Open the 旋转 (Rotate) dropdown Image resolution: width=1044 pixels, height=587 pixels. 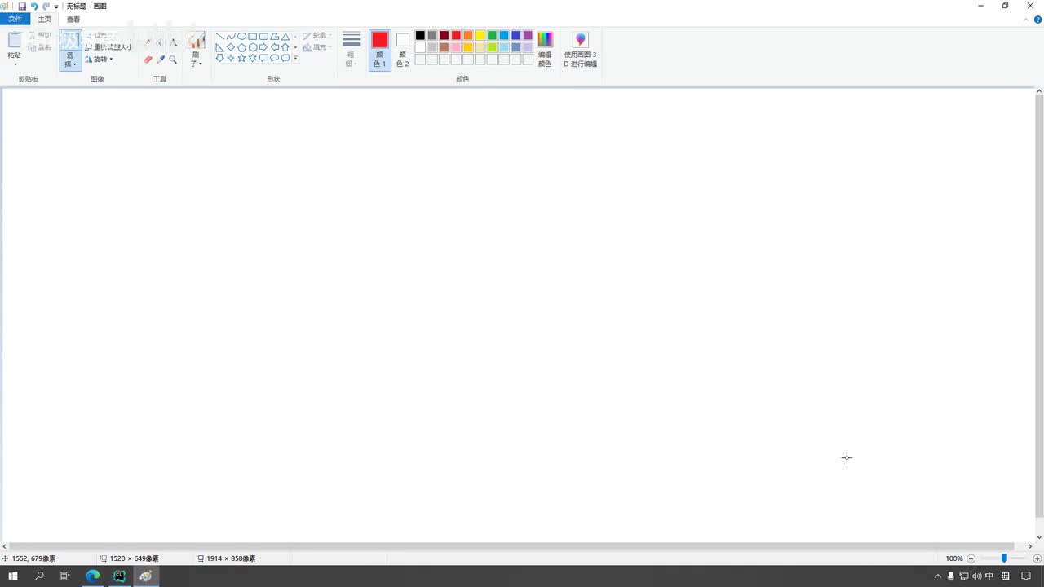tap(99, 59)
